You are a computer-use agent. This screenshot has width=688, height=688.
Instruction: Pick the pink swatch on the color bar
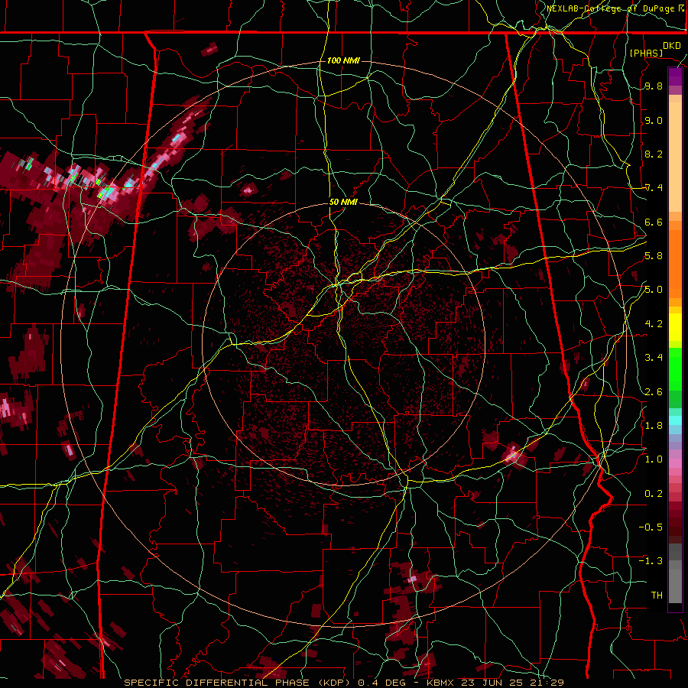pos(675,463)
